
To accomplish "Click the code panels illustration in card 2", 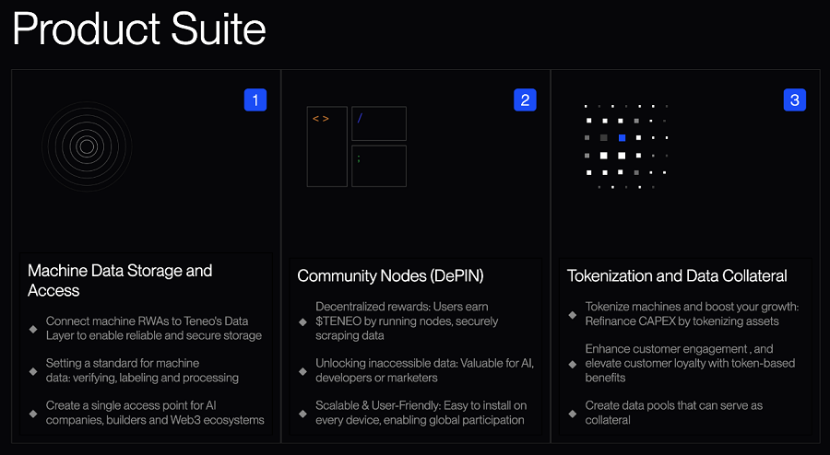I will click(357, 146).
